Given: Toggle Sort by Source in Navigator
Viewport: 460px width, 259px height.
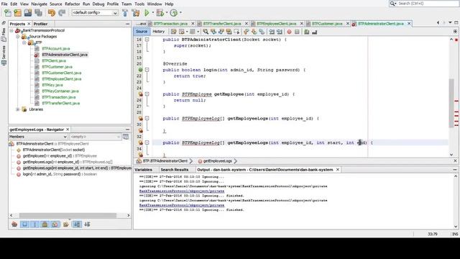Looking at the screenshot, I should click(x=87, y=224).
